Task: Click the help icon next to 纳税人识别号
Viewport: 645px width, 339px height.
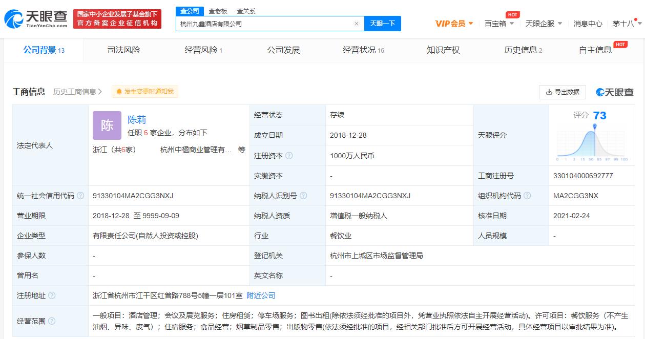Action: (x=303, y=196)
